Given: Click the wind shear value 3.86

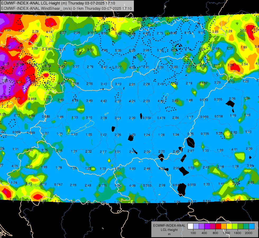Looking at the screenshot, I should [x=215, y=32].
